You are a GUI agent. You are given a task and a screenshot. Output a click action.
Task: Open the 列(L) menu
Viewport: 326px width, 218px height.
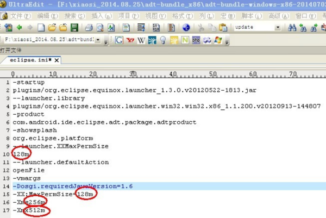(x=206, y=16)
